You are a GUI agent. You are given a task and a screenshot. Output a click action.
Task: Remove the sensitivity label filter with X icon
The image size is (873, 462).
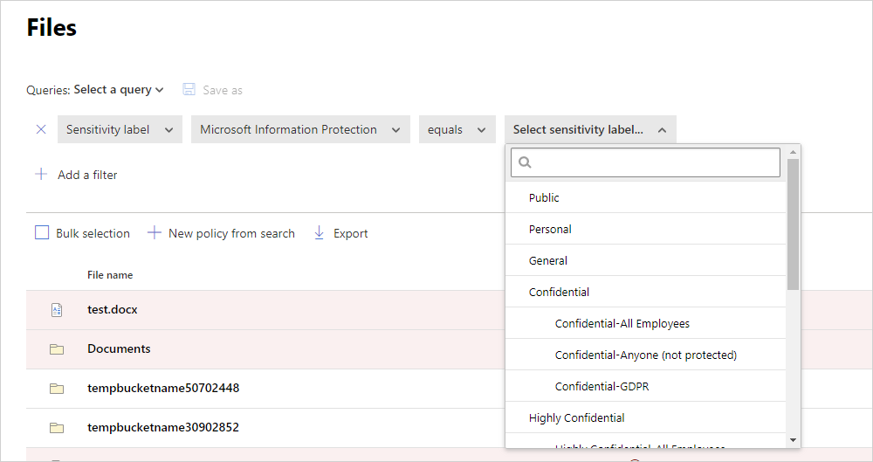[41, 129]
